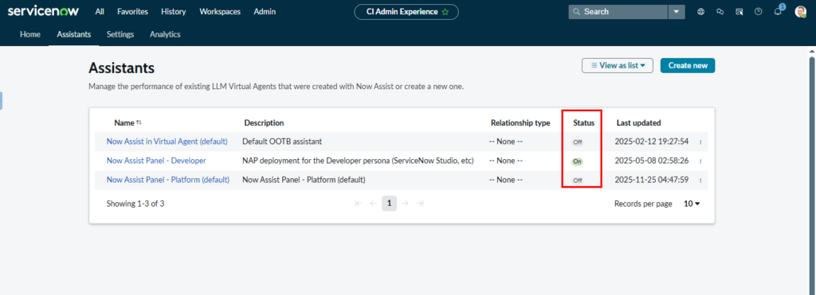Click the CI Admin Experience pill
The width and height of the screenshot is (816, 295).
[x=406, y=12]
